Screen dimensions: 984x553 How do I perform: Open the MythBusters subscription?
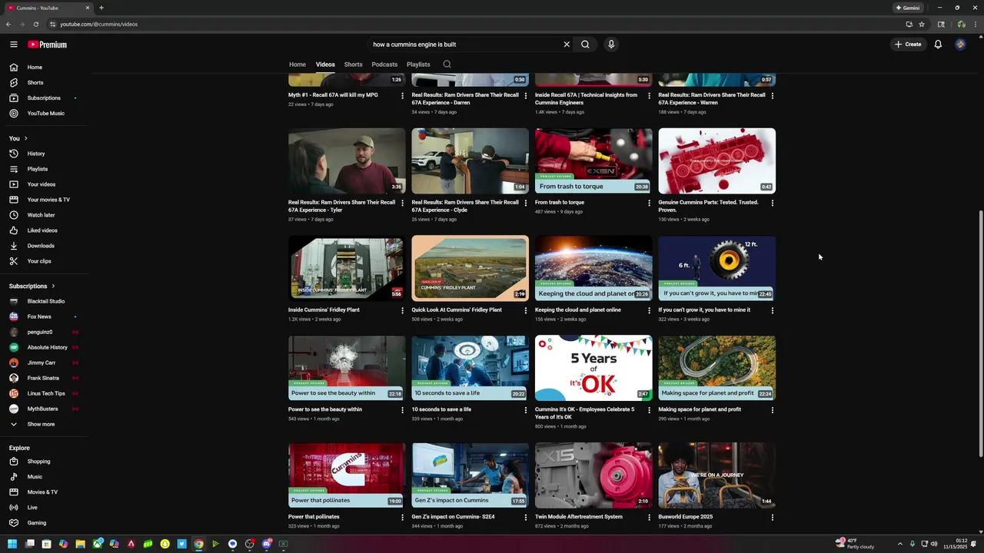(x=43, y=409)
